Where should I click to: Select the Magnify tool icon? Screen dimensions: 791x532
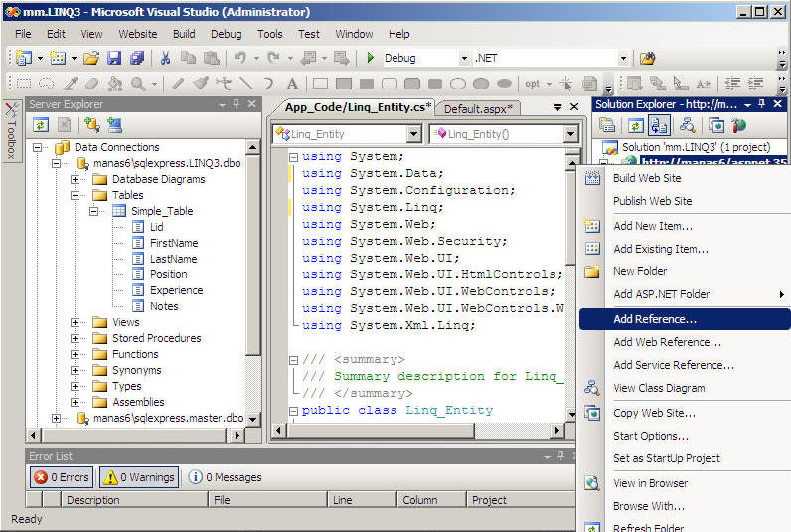pyautogui.click(x=138, y=84)
